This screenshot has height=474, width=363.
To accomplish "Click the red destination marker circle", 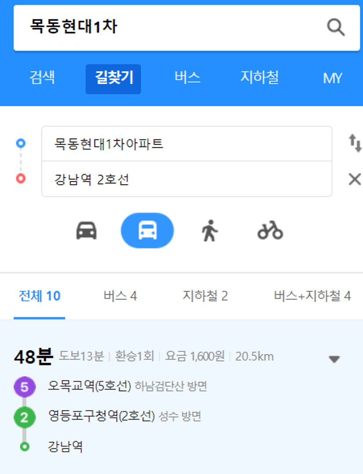I will coord(21,178).
